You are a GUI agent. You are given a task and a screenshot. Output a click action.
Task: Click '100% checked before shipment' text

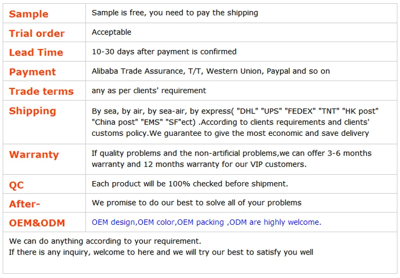[x=189, y=184]
